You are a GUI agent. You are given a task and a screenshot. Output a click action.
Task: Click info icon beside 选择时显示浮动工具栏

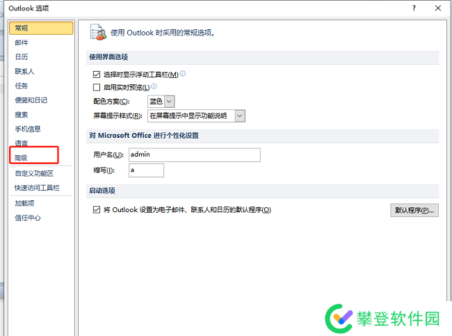183,73
